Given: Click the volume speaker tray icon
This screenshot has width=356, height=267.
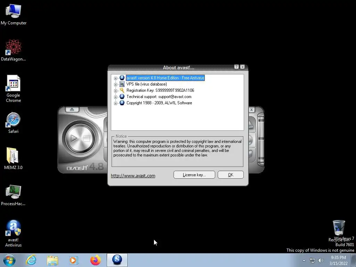Looking at the screenshot, I should [x=321, y=260].
